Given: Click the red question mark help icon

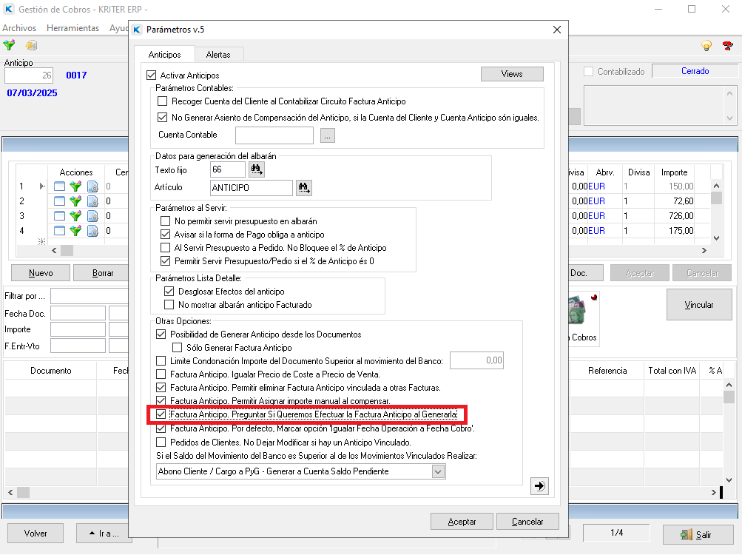Looking at the screenshot, I should (727, 46).
